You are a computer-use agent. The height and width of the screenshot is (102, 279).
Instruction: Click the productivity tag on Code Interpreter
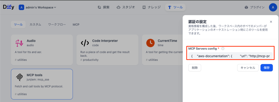pos(89,60)
